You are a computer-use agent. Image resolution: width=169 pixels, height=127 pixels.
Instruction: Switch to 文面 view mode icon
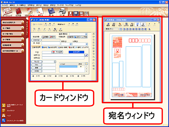[x=87, y=14]
